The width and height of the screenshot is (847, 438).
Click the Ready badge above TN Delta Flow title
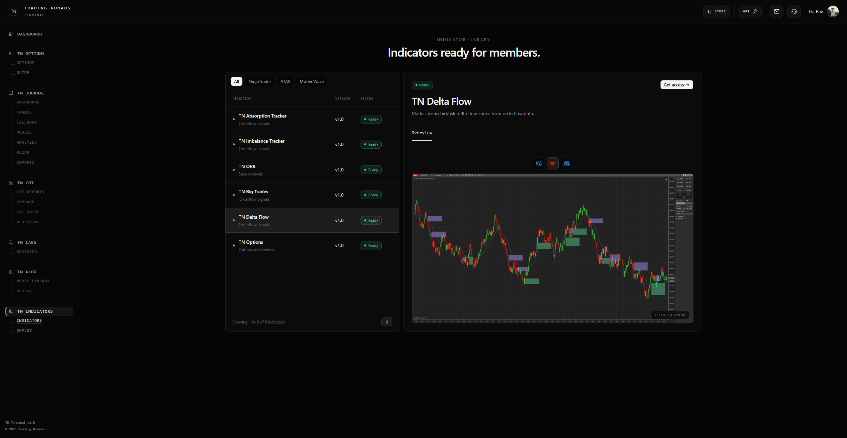pos(422,85)
